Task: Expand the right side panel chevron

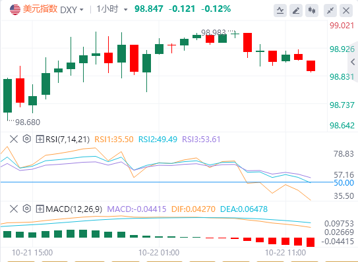Action: click(x=353, y=62)
